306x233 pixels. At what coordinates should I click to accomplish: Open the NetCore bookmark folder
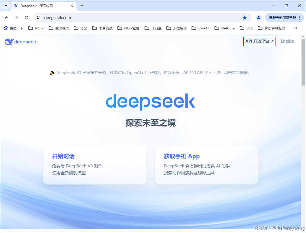225,28
